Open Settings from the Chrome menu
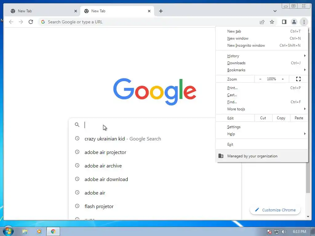The image size is (315, 236). point(262,127)
